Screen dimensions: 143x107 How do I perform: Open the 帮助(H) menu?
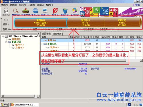pos(49,5)
